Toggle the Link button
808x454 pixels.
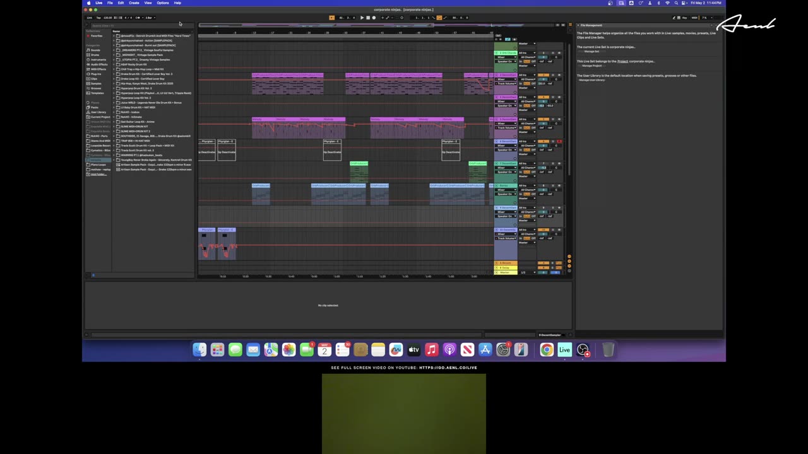pyautogui.click(x=89, y=18)
